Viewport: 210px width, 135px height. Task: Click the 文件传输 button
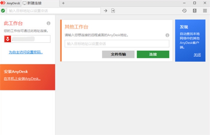pyautogui.click(x=118, y=54)
